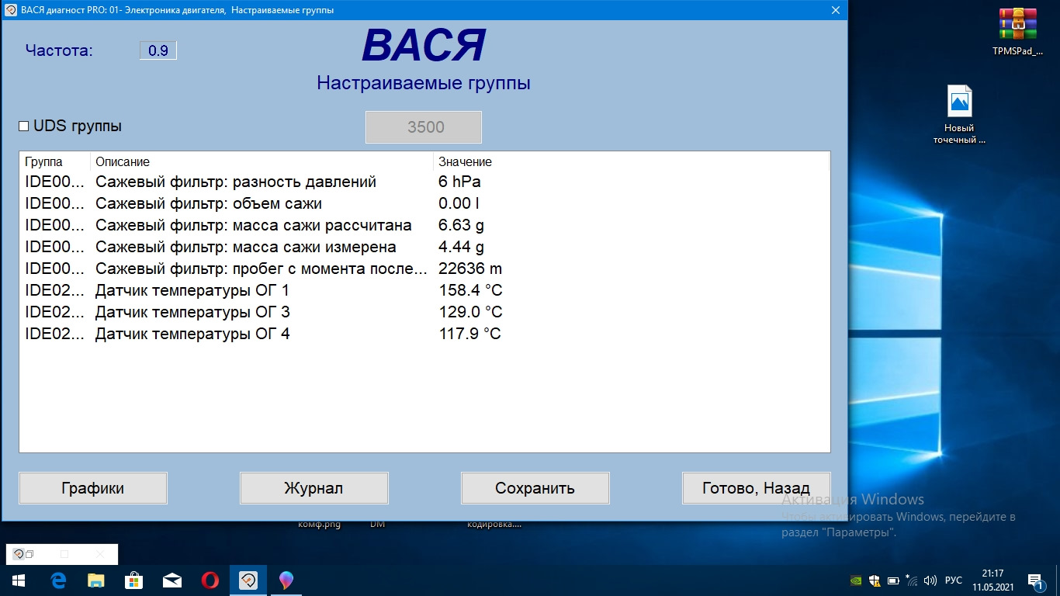This screenshot has height=596, width=1060.
Task: Select row масса сажи рассчитана
Action: pyautogui.click(x=424, y=225)
